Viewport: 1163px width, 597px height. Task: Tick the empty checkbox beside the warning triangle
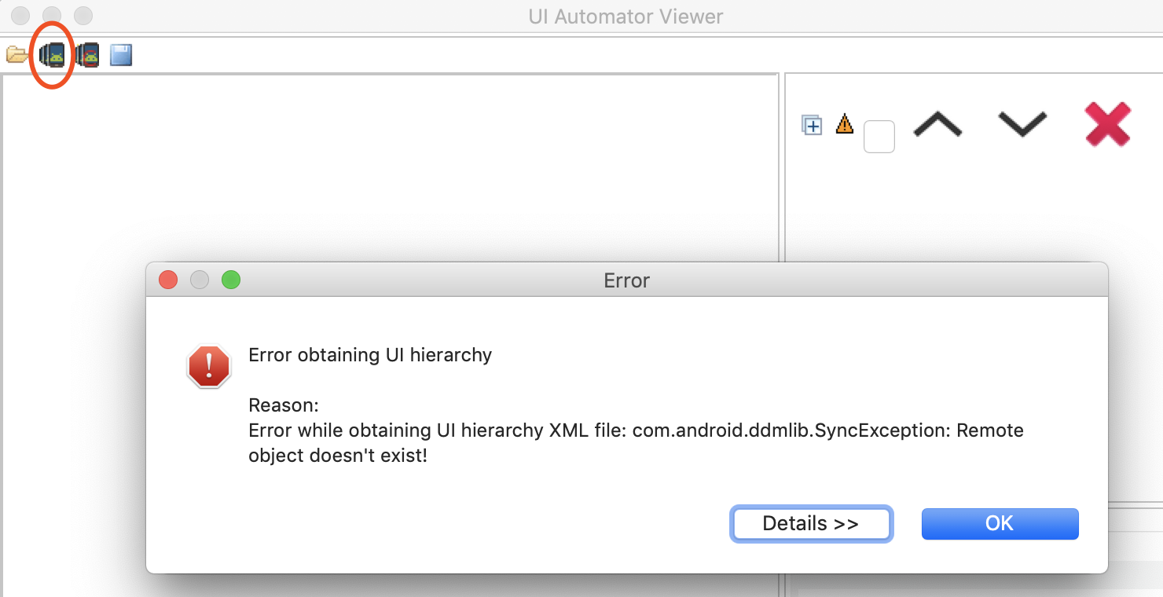[x=879, y=137]
